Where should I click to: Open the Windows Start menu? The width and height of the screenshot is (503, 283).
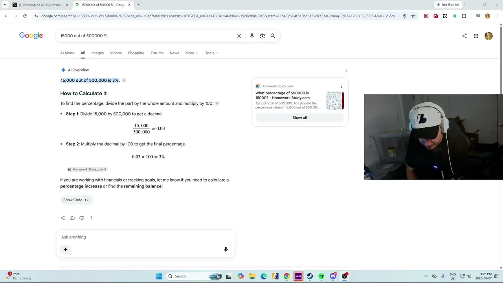(x=159, y=276)
